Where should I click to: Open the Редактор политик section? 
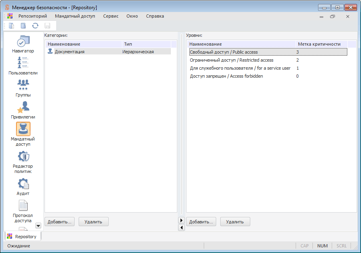(x=23, y=162)
